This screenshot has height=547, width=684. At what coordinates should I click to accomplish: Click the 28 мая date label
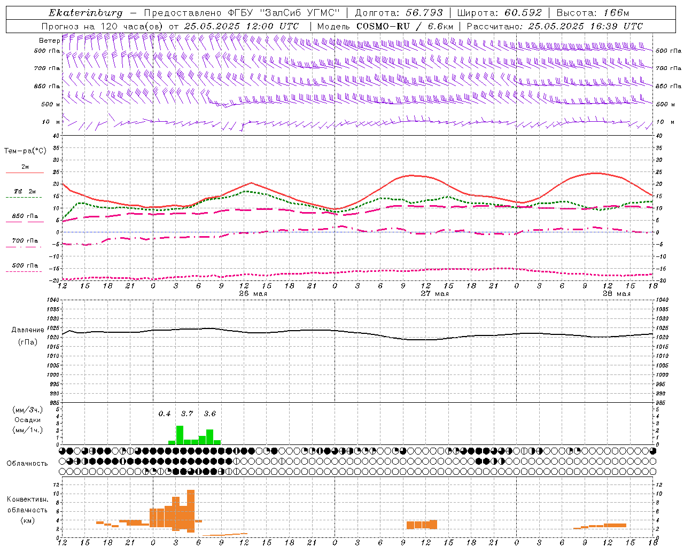point(617,294)
